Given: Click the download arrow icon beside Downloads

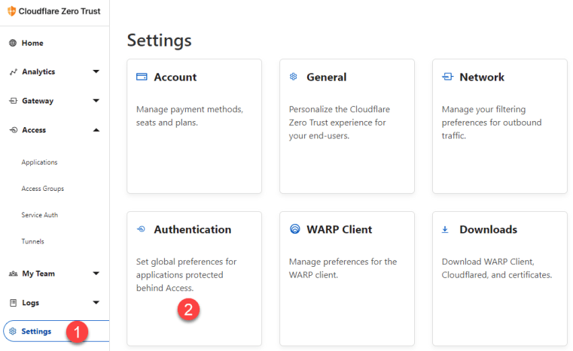Looking at the screenshot, I should [445, 229].
